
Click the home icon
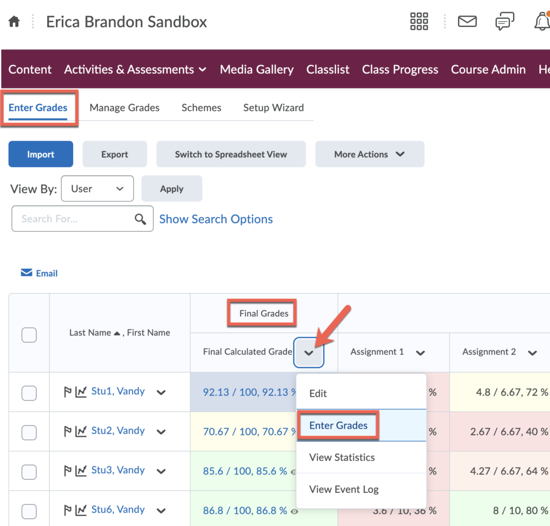click(x=14, y=22)
